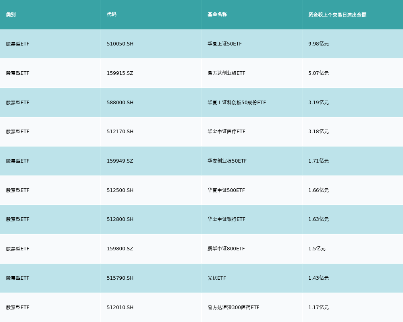The height and width of the screenshot is (322, 403).
Task: Select fund name 华宝中证医疗ETF
Action: 226,132
